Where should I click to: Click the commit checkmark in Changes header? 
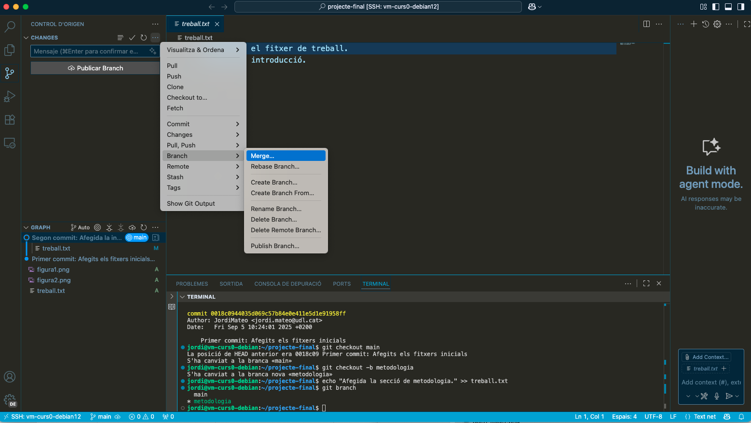[x=132, y=38]
